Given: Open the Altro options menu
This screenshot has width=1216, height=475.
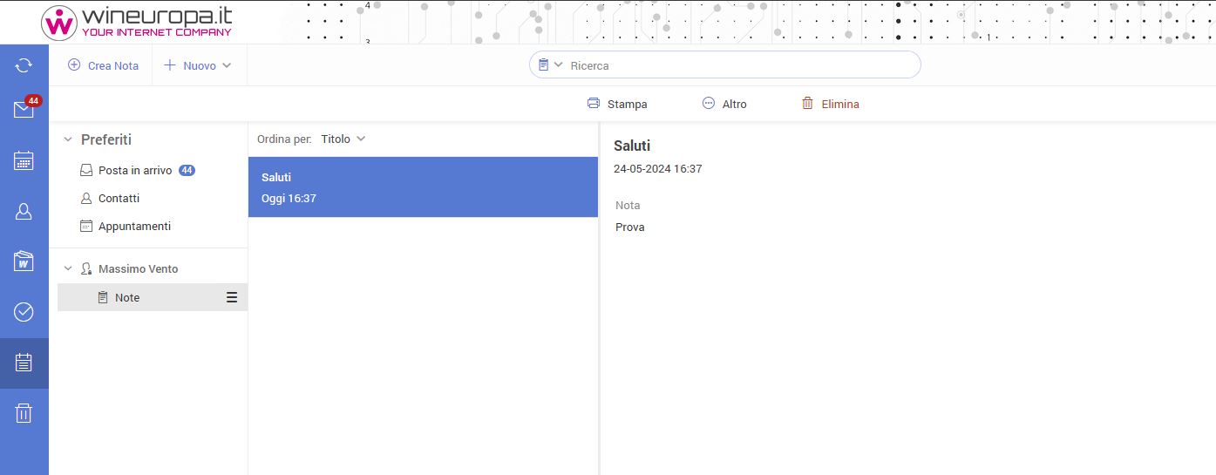Looking at the screenshot, I should click(x=724, y=104).
